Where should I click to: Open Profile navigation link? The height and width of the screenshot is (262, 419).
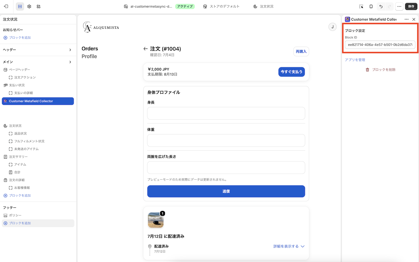(89, 56)
